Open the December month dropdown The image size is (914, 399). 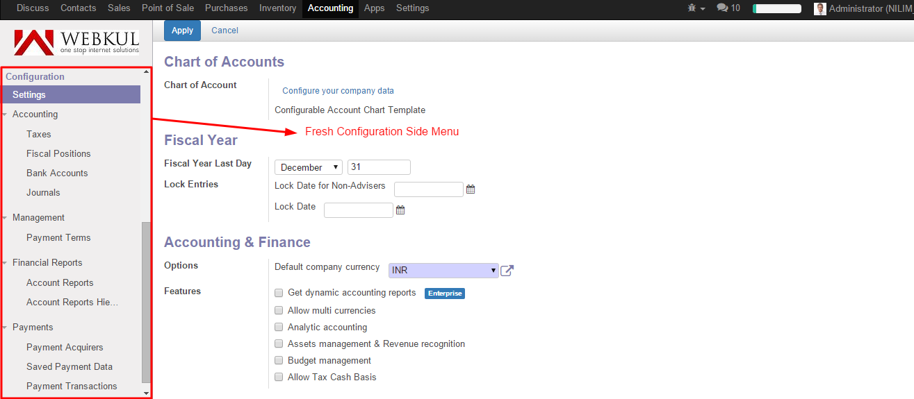(x=309, y=167)
